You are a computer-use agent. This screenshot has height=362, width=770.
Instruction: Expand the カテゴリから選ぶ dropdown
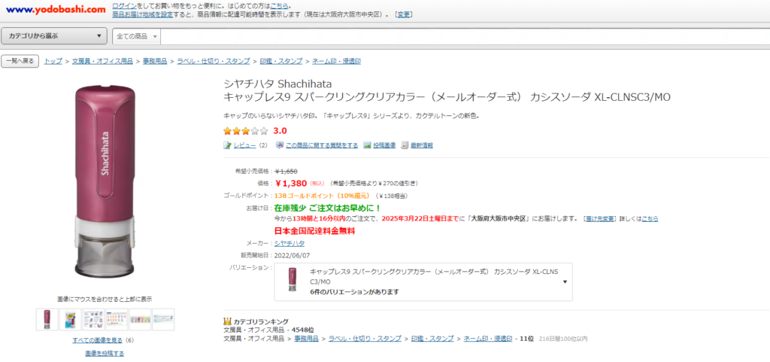tap(54, 36)
